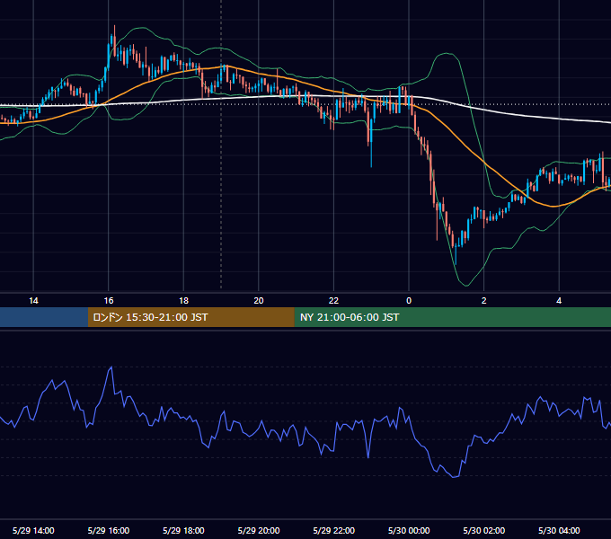Click the blue session segment before ロンドン
The height and width of the screenshot is (539, 611).
44,317
